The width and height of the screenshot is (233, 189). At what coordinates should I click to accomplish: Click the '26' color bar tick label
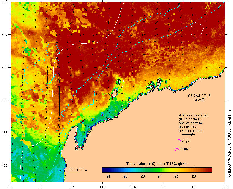(194, 176)
